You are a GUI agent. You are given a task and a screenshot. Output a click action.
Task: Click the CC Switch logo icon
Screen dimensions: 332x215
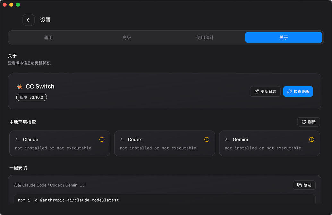click(x=20, y=87)
